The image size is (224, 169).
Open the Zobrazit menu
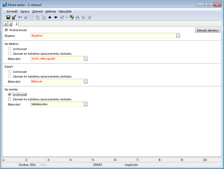tap(38, 11)
